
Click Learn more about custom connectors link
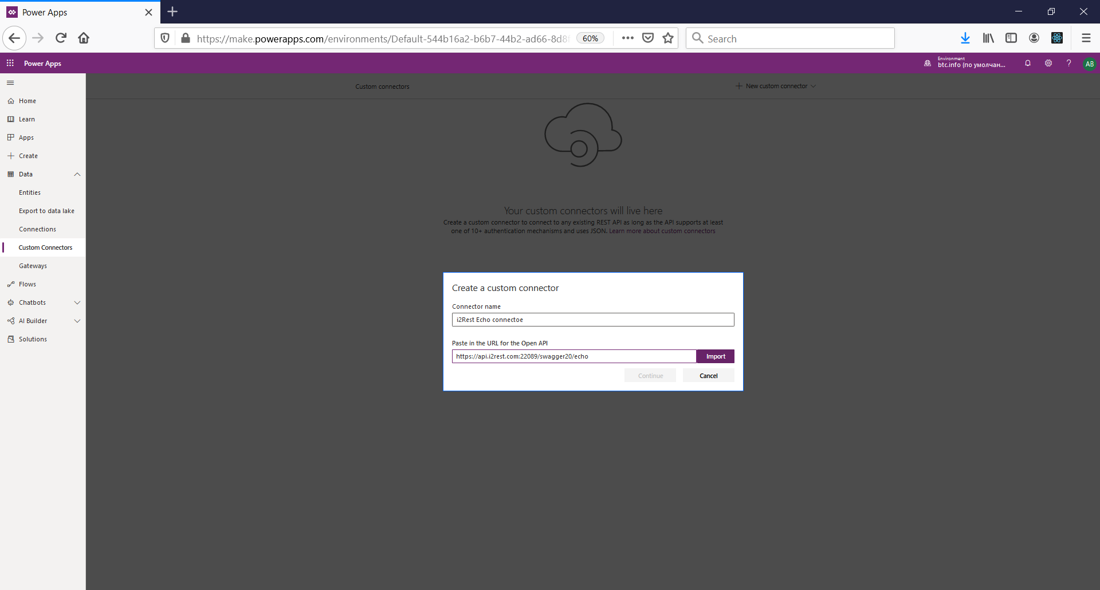click(x=662, y=231)
